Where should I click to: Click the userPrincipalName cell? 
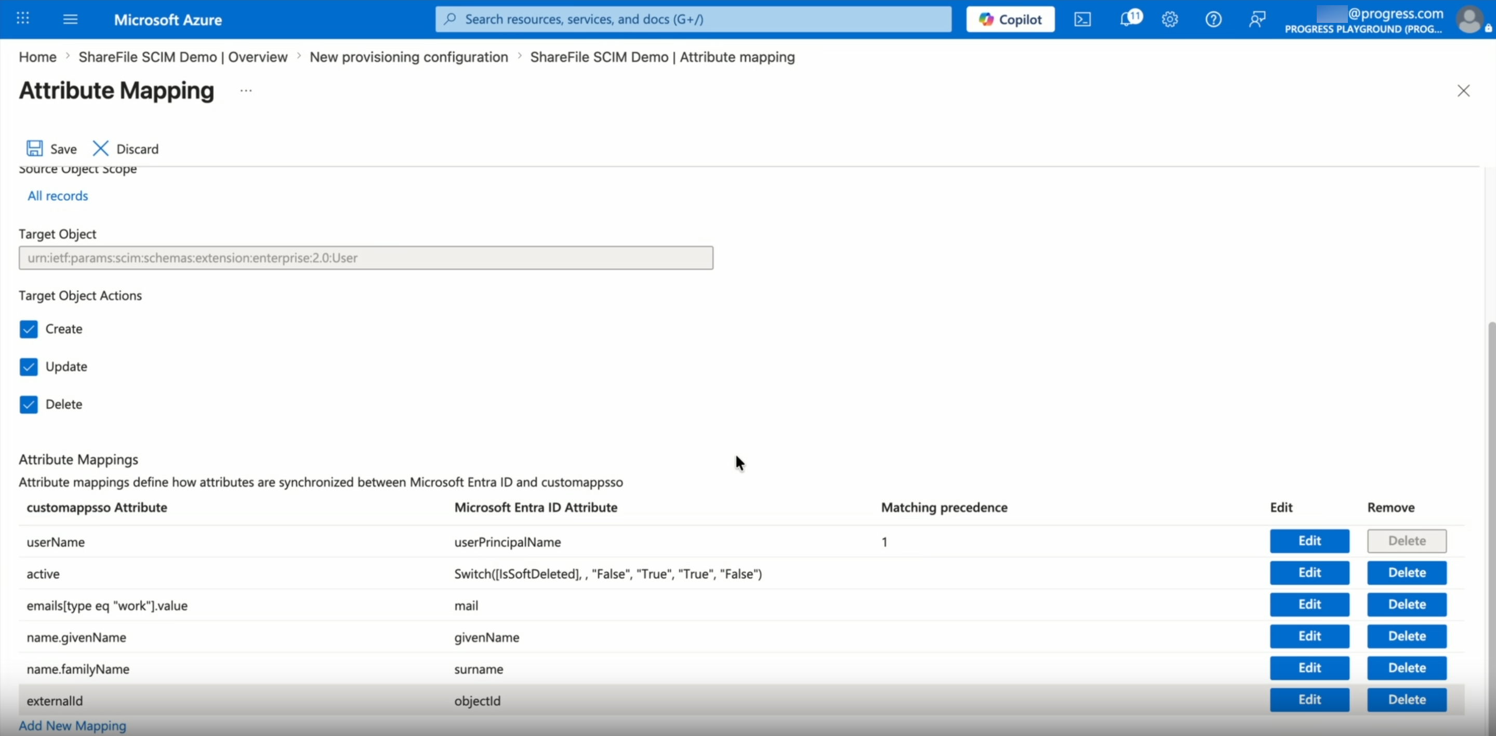pos(508,542)
